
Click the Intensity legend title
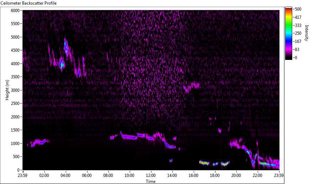click(306, 33)
